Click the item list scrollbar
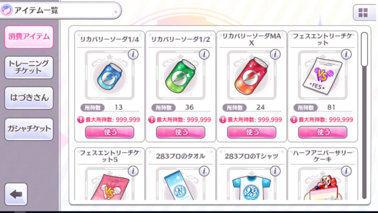378x213 pixels. pyautogui.click(x=364, y=116)
